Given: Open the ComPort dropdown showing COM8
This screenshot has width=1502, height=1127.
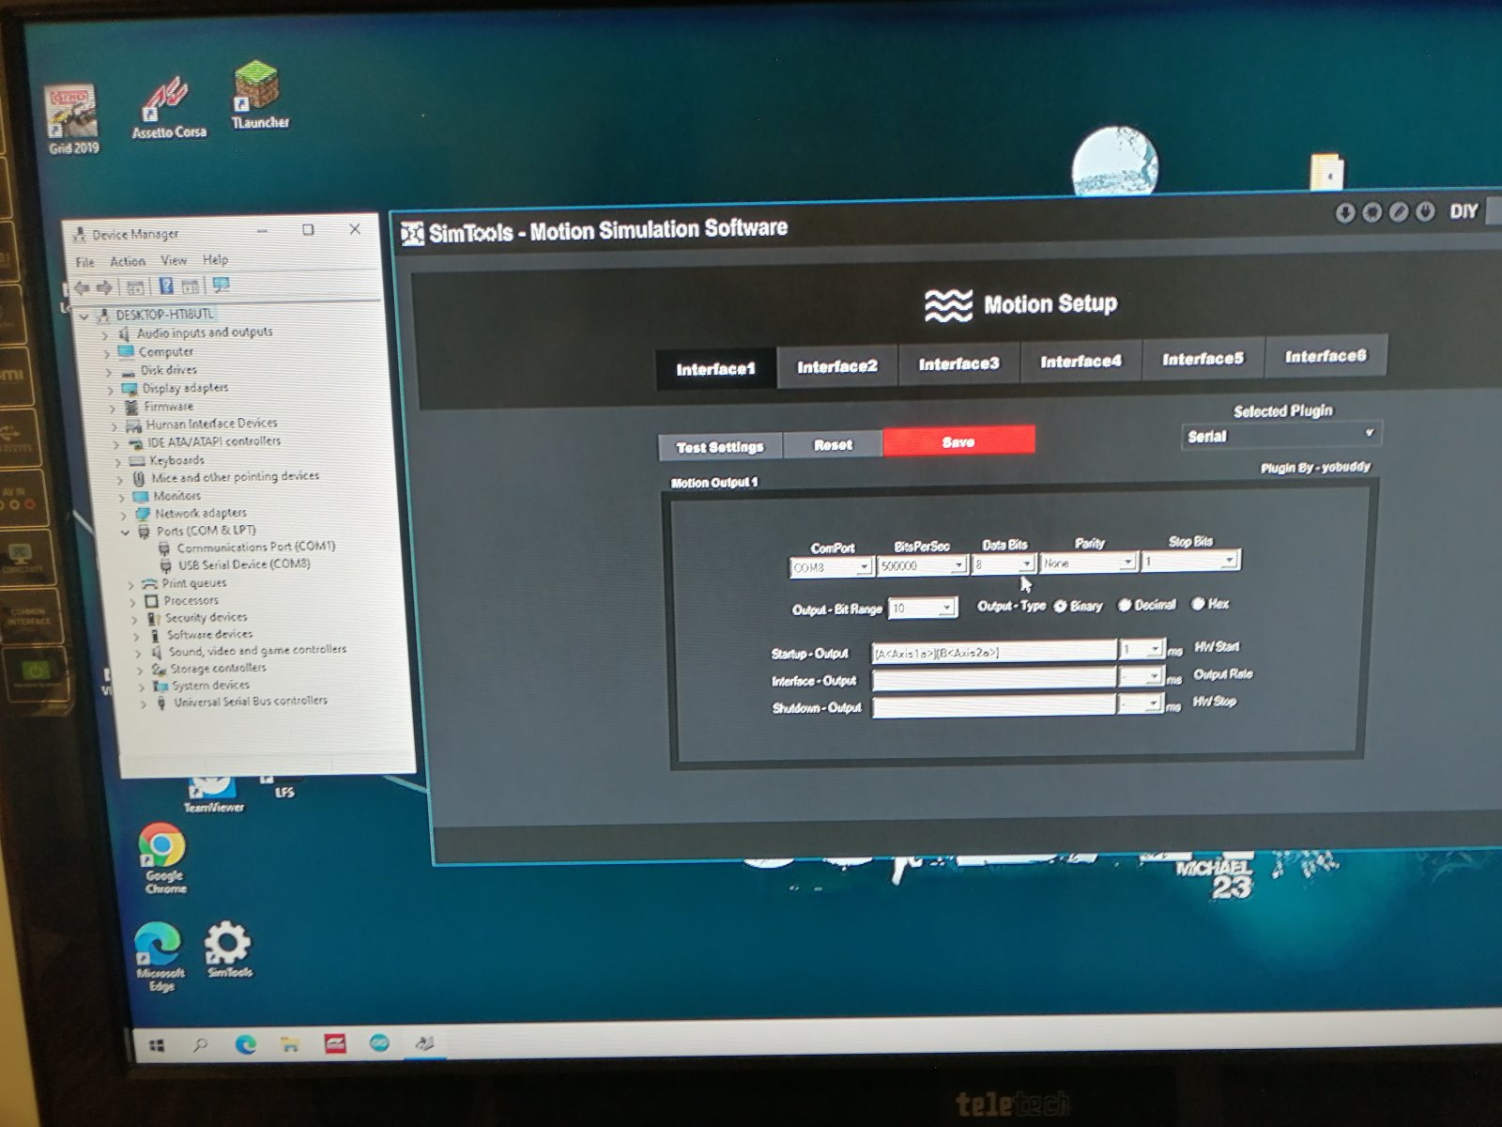Looking at the screenshot, I should tap(831, 567).
